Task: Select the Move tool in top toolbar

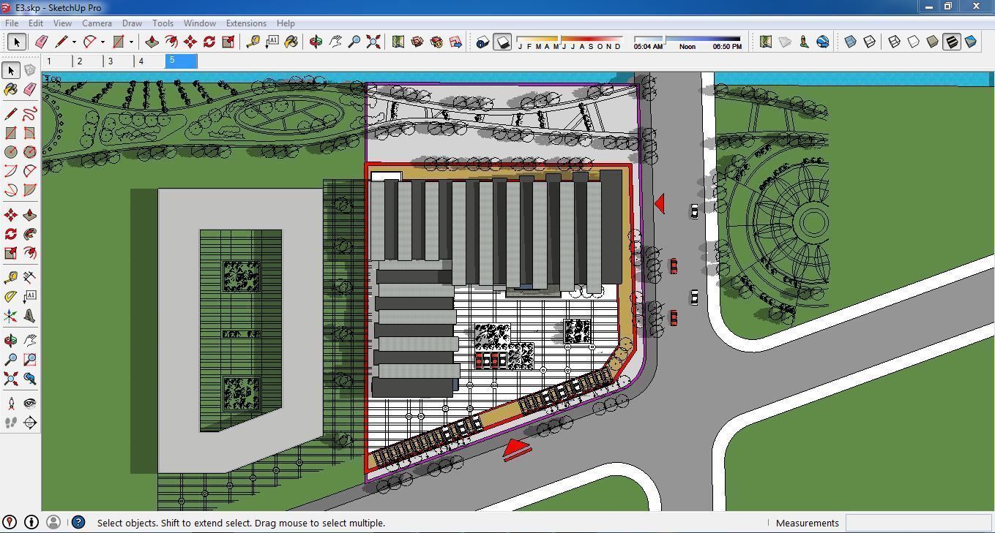Action: [x=190, y=42]
